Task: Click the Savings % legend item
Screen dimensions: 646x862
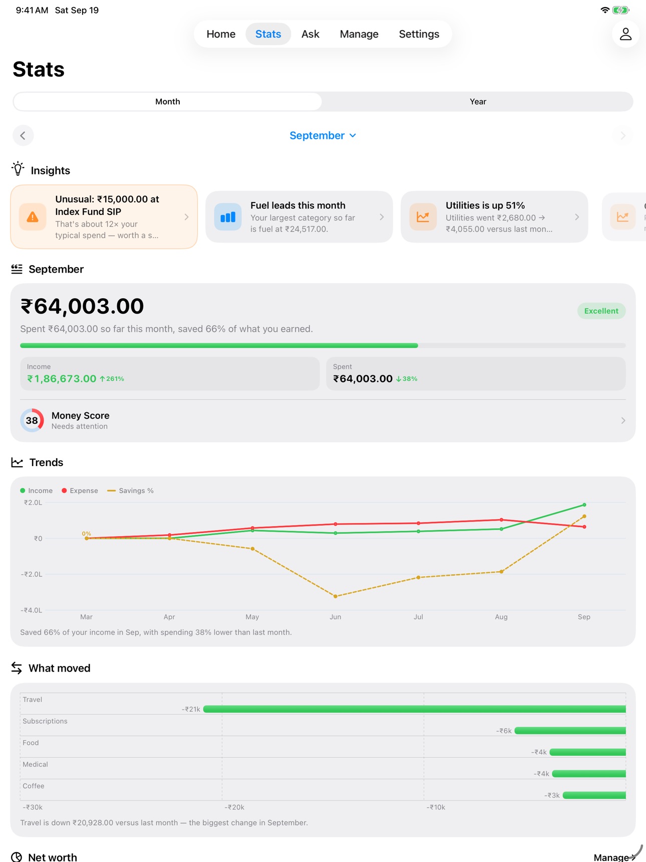Action: tap(131, 491)
